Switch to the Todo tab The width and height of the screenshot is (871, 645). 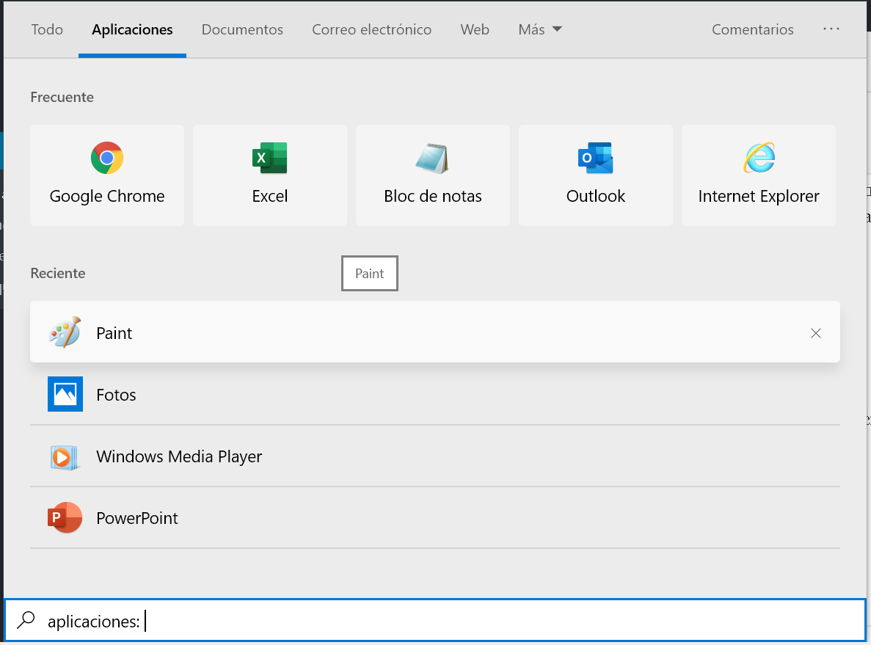47,29
